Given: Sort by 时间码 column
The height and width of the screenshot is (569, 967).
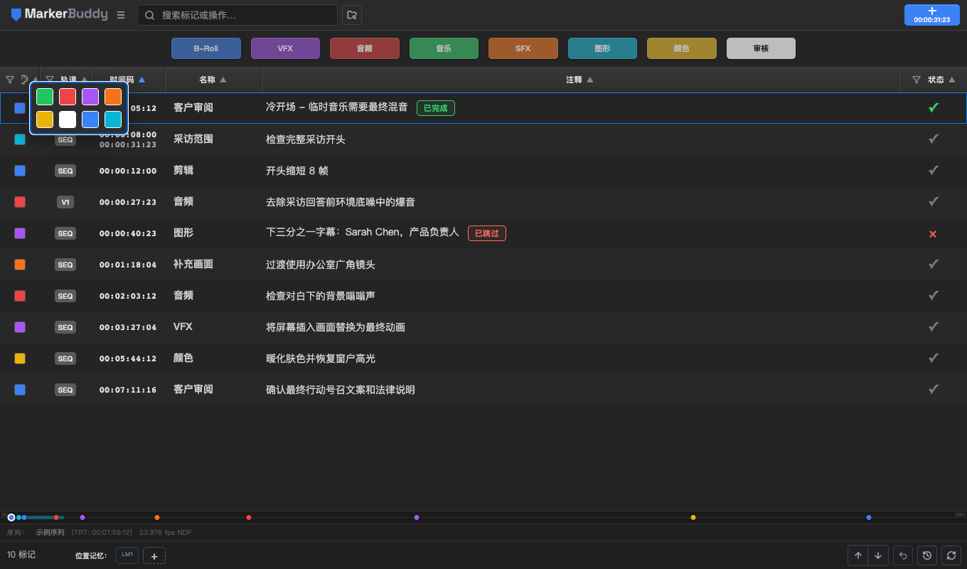Looking at the screenshot, I should coord(128,80).
